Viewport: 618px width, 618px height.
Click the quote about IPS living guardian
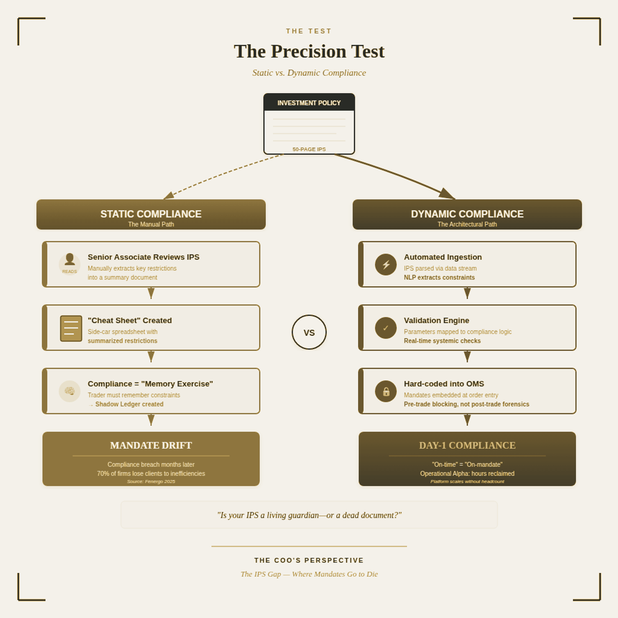coord(309,515)
